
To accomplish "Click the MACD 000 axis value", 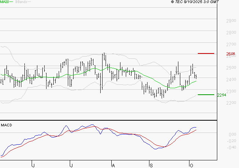I will 233,134.
